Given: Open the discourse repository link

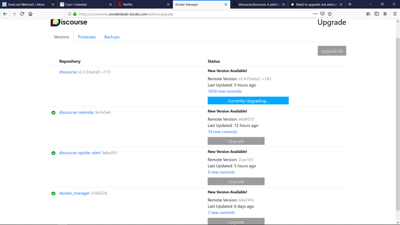Looking at the screenshot, I should [x=68, y=72].
